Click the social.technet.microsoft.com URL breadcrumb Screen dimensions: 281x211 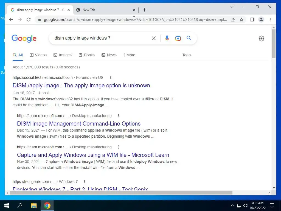pos(58,77)
